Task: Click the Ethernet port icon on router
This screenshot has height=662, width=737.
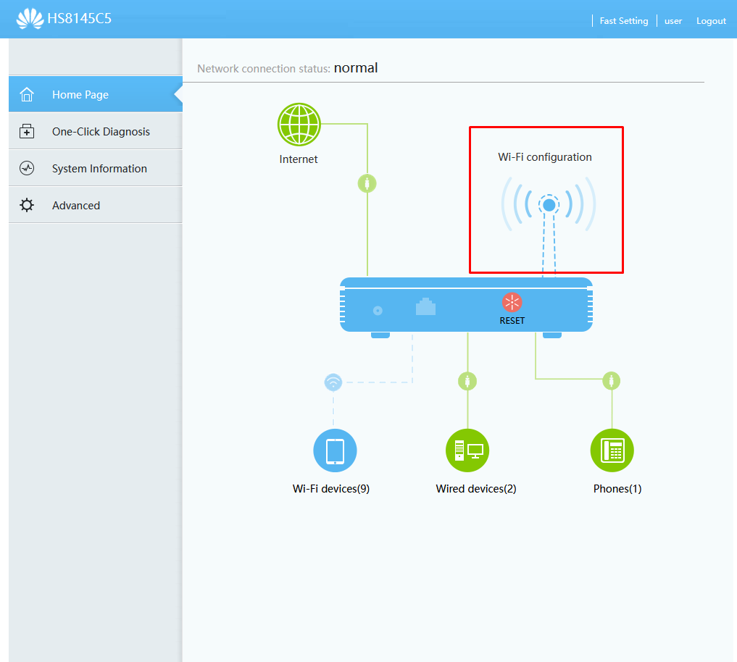Action: pos(425,307)
